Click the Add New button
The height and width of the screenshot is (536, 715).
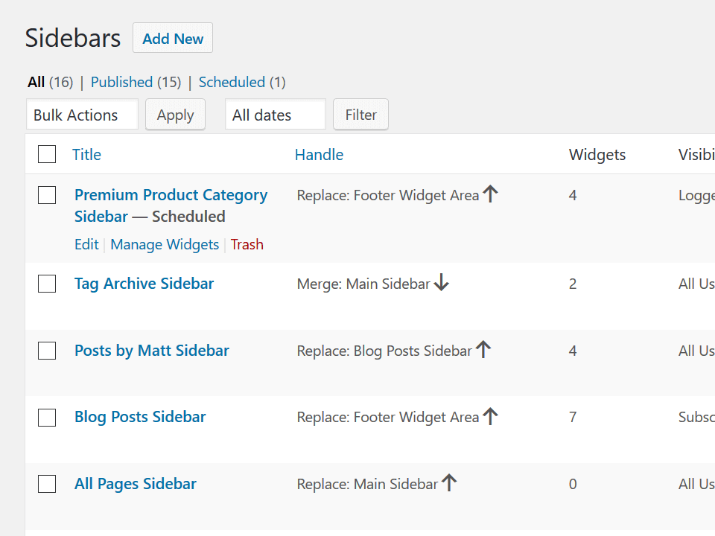coord(172,38)
